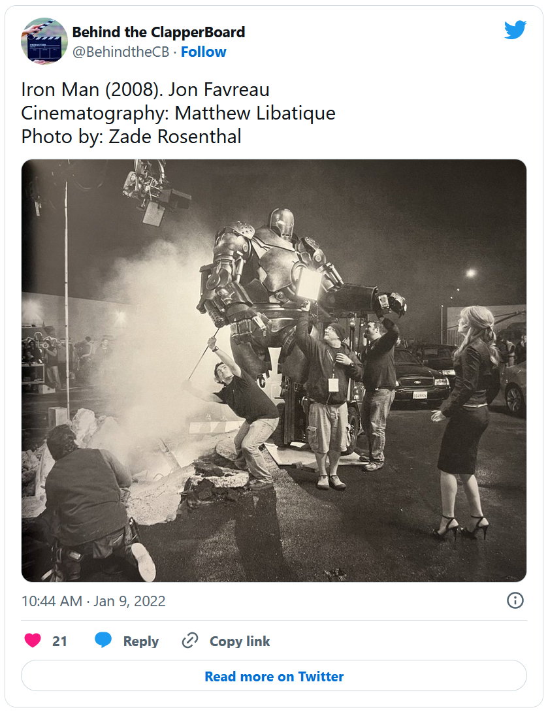This screenshot has height=714, width=548.
Task: Click the chain link icon
Action: (x=190, y=641)
